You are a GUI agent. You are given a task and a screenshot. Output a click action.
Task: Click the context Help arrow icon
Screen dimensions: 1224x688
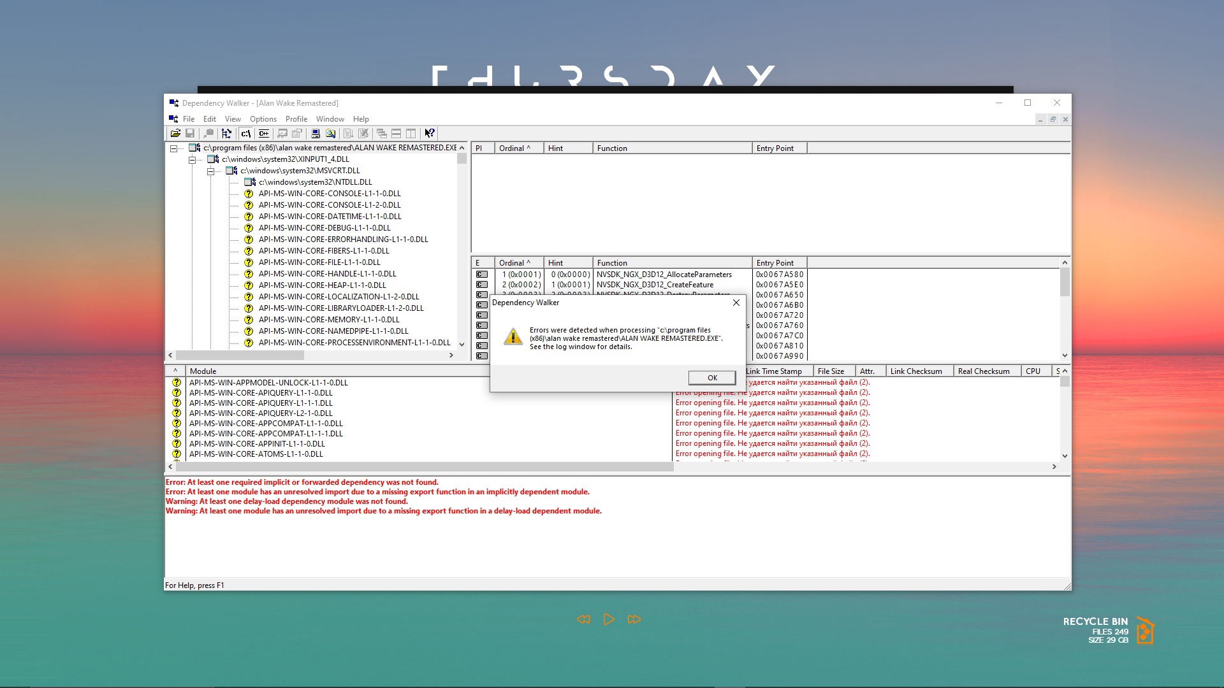(x=430, y=133)
